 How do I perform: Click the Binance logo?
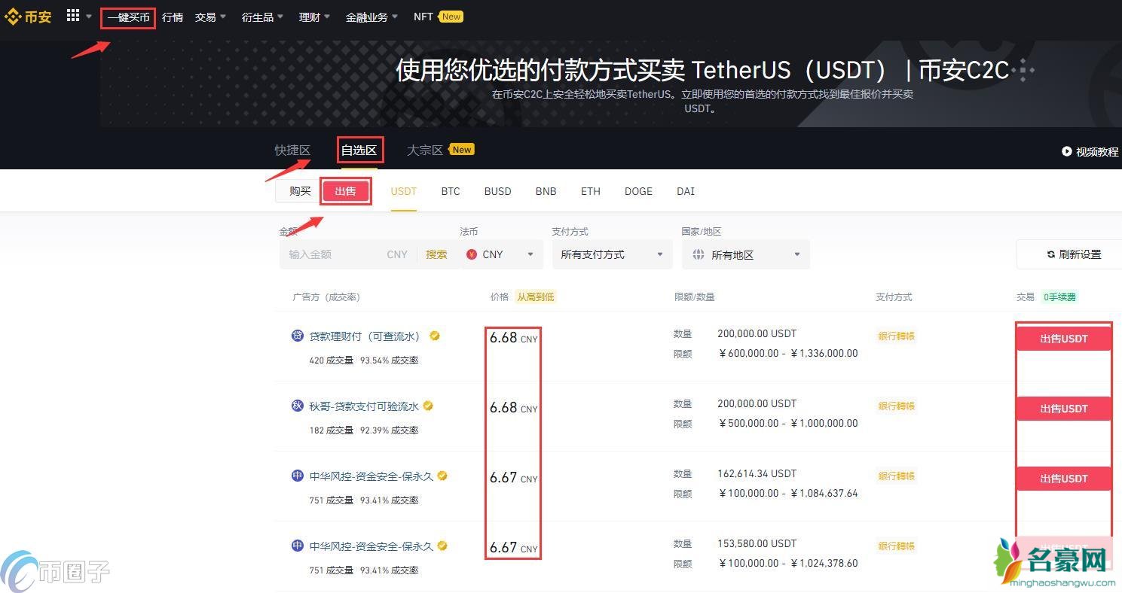tap(29, 17)
